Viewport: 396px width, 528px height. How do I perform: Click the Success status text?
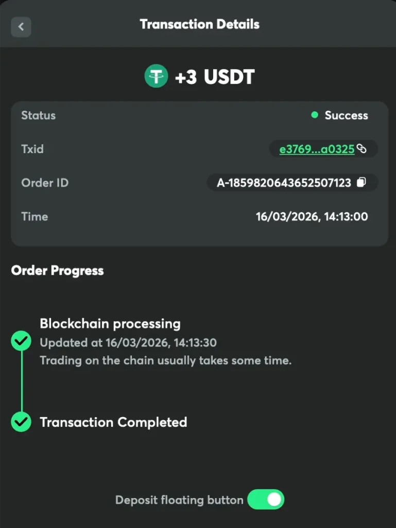(346, 115)
